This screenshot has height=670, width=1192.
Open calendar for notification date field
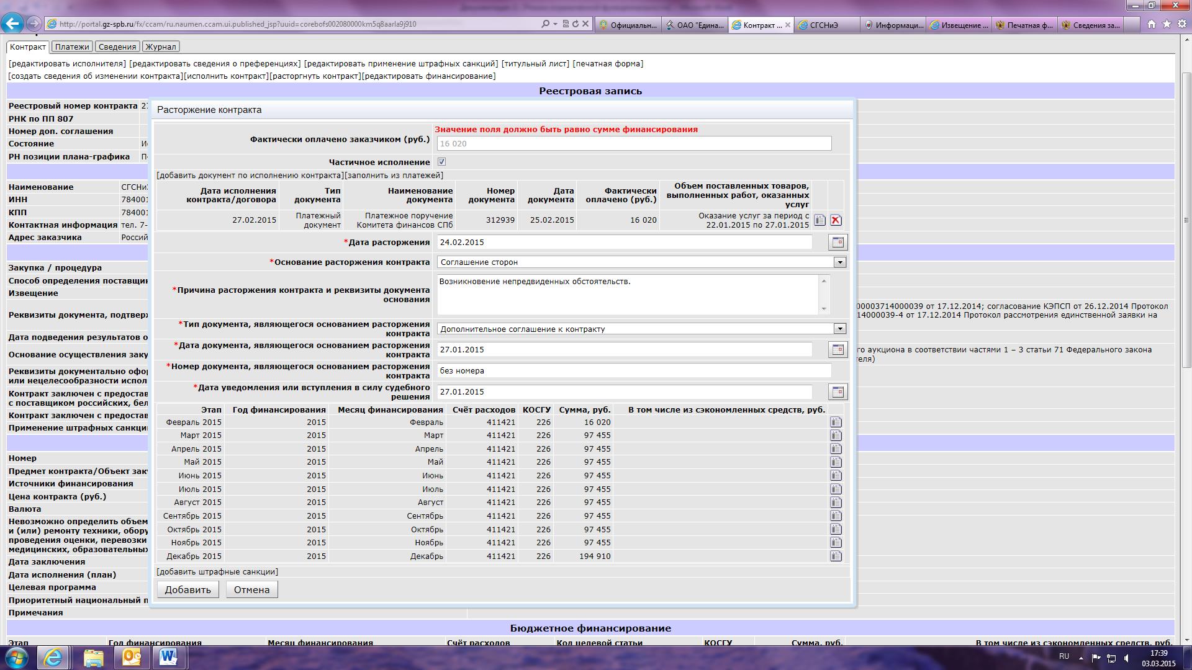click(x=838, y=392)
